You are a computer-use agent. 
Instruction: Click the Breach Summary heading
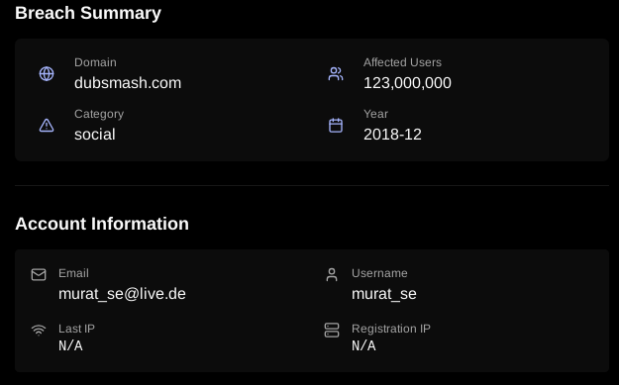click(88, 13)
